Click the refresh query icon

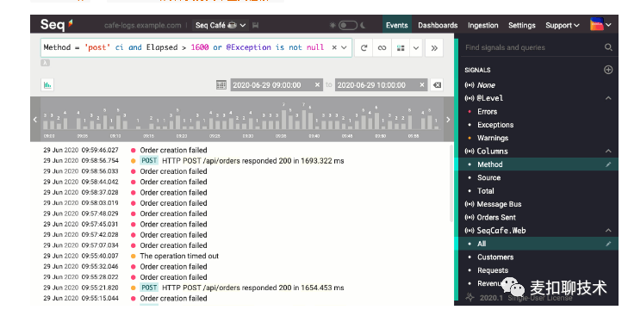[364, 48]
